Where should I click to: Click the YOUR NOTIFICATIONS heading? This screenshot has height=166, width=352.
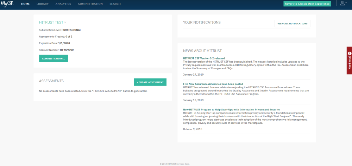tap(202, 23)
